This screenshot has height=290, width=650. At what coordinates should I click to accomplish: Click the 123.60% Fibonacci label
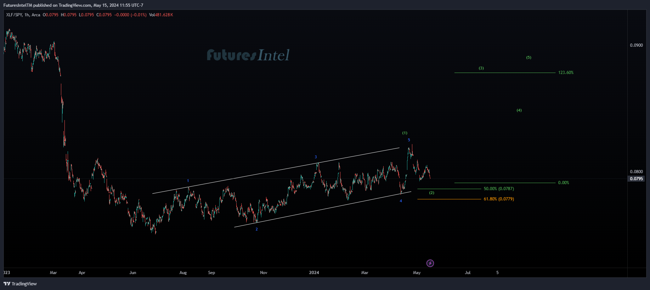coord(566,73)
